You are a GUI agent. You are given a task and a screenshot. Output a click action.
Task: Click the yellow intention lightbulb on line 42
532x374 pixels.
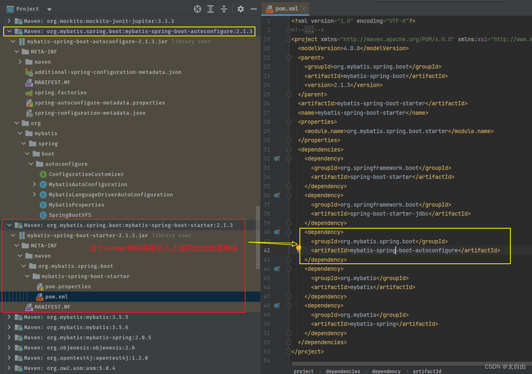[x=298, y=248]
